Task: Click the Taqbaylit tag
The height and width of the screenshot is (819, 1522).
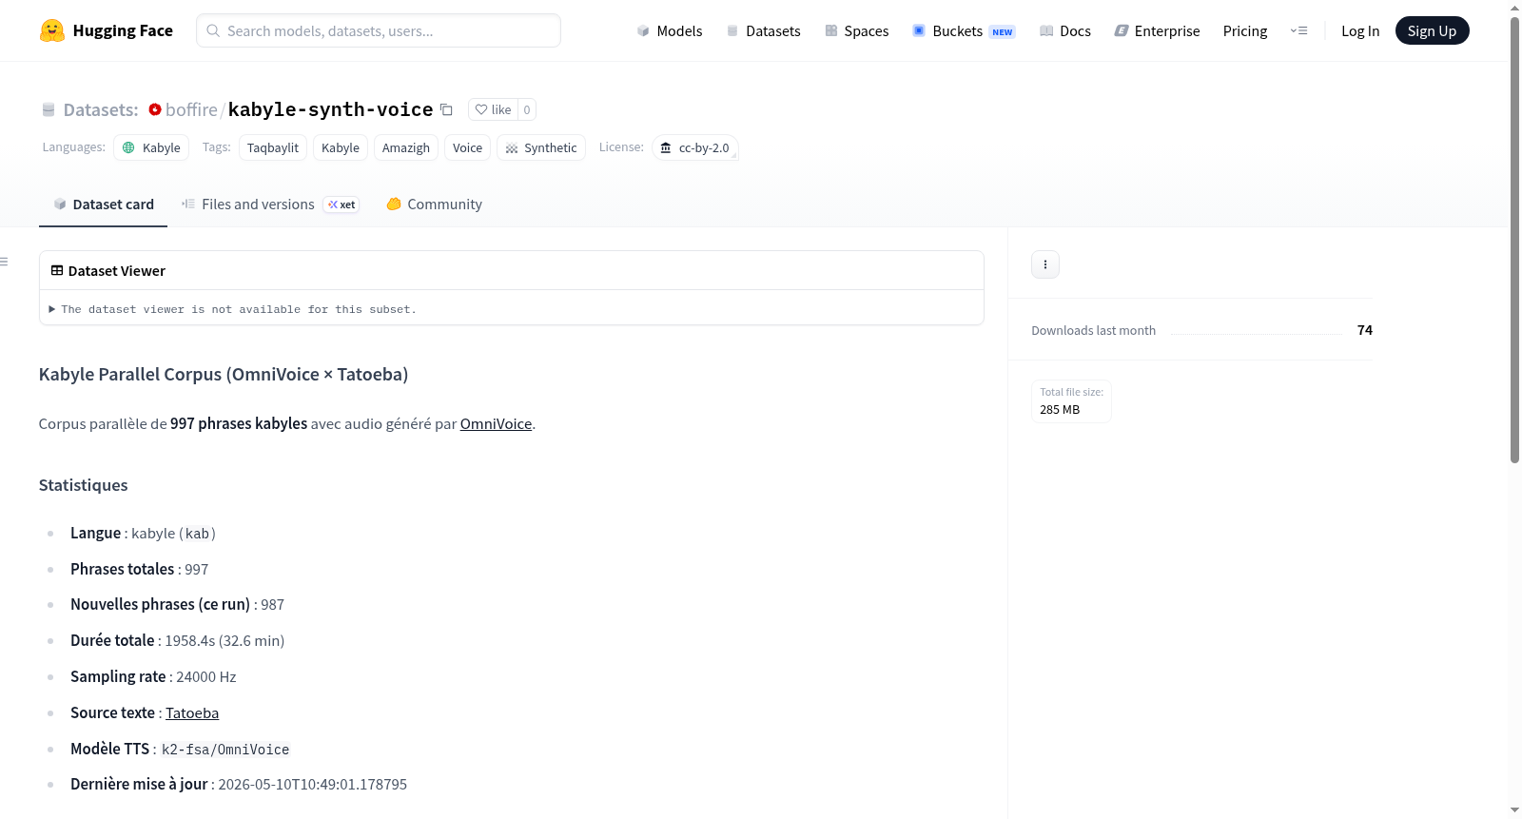Action: [x=273, y=147]
